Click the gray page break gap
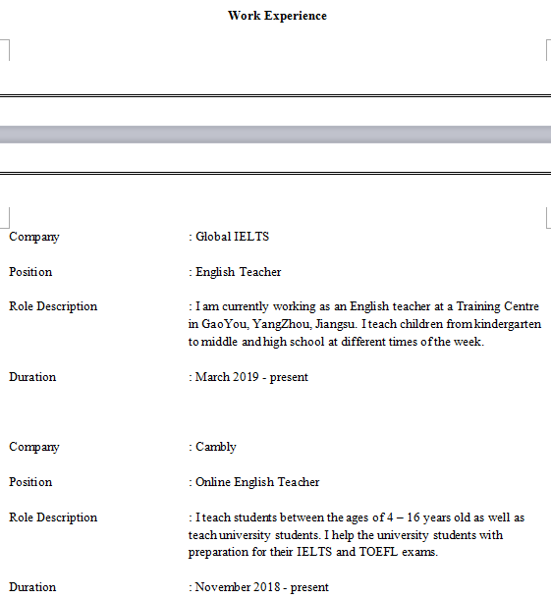551x599 pixels. point(275,135)
